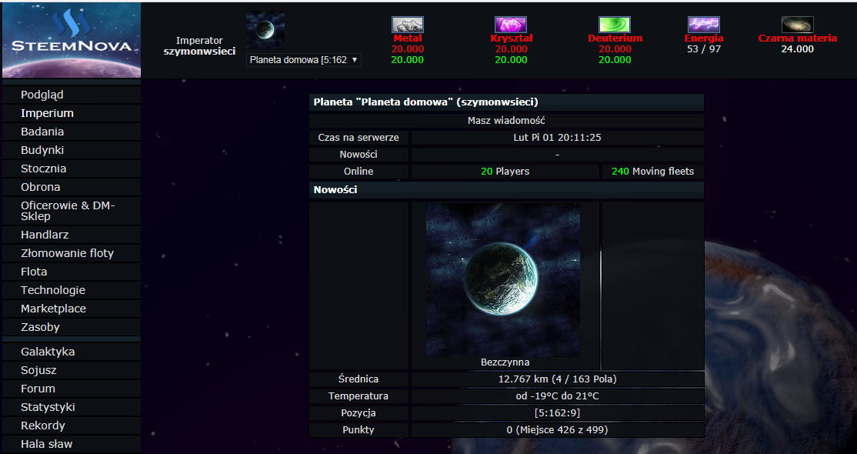Open the Marketplace page
The height and width of the screenshot is (454, 857).
point(54,309)
